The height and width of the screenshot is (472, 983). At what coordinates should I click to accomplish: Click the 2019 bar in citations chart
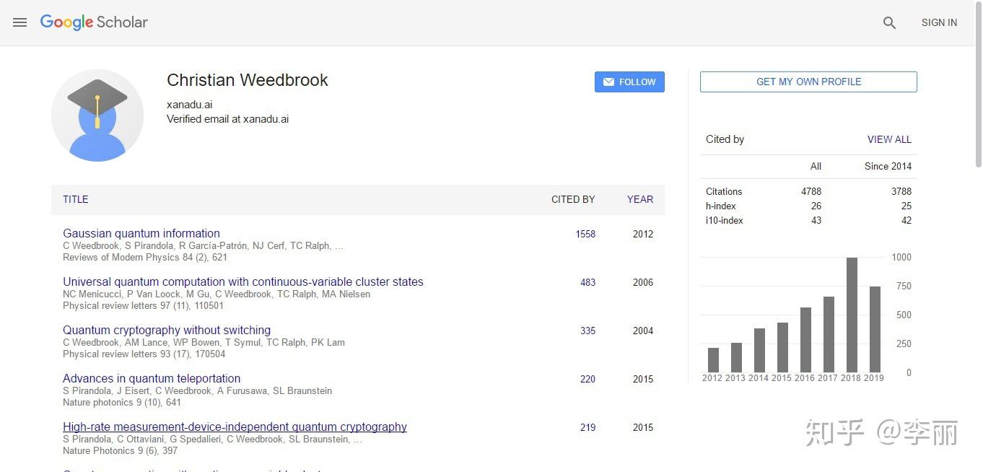[875, 329]
